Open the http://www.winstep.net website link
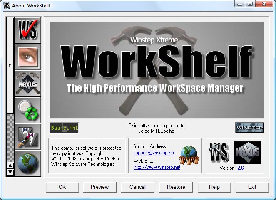276x200 pixels. pyautogui.click(x=157, y=167)
